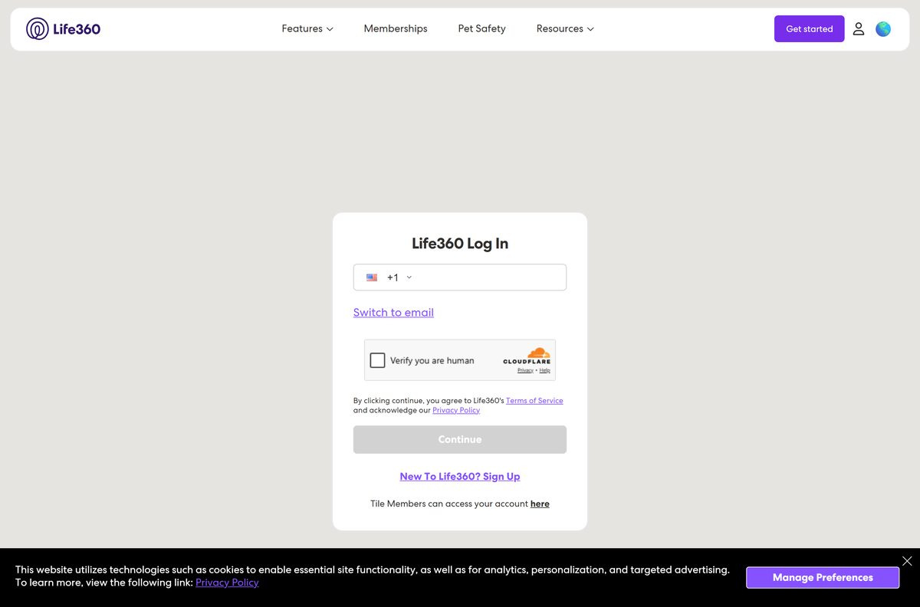Open Privacy Policy link in cookie banner
The height and width of the screenshot is (607, 920).
[227, 582]
